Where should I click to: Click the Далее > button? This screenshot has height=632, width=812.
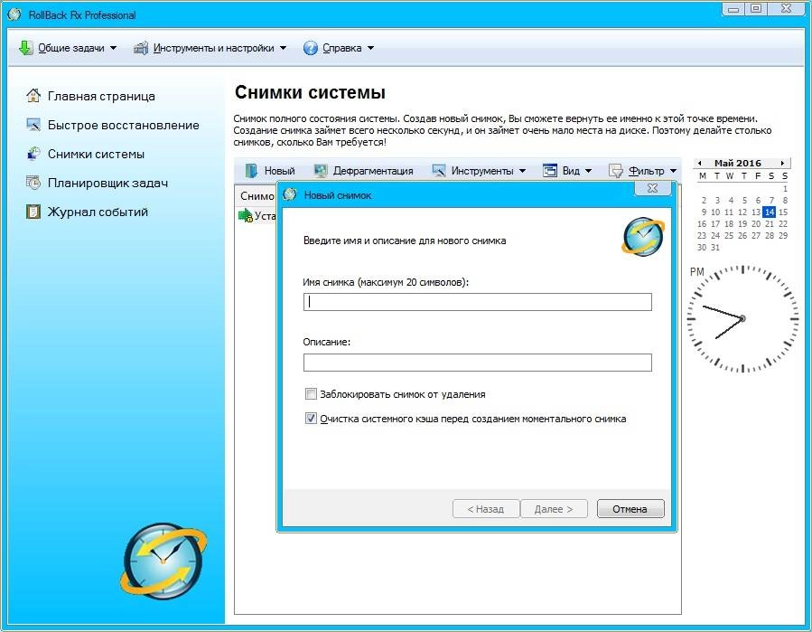[x=554, y=509]
